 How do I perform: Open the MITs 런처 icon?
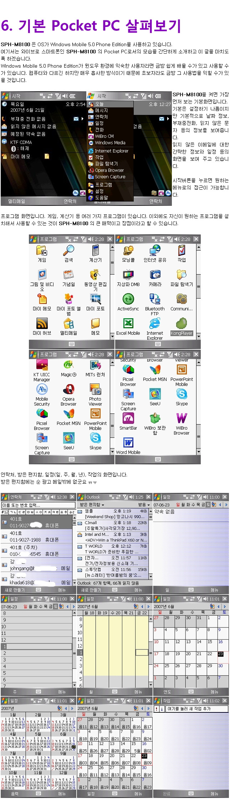coord(95,365)
